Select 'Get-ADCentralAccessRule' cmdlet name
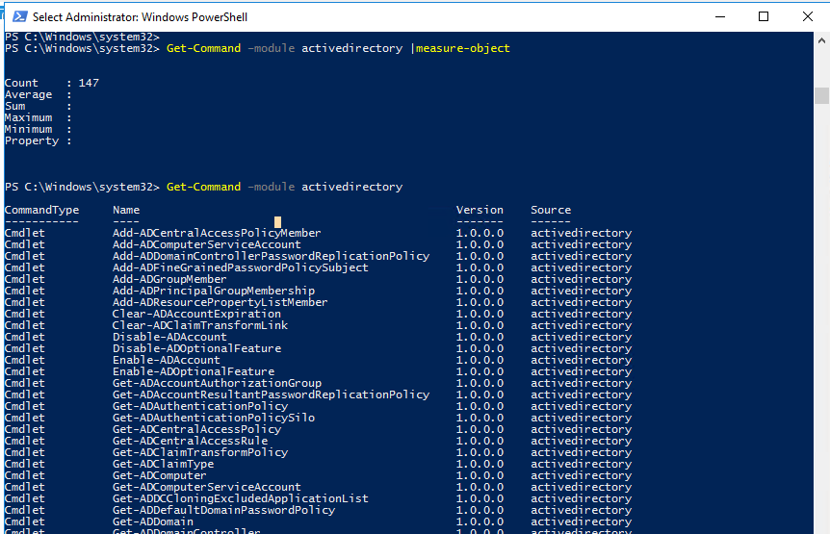Image resolution: width=830 pixels, height=534 pixels. coord(190,441)
